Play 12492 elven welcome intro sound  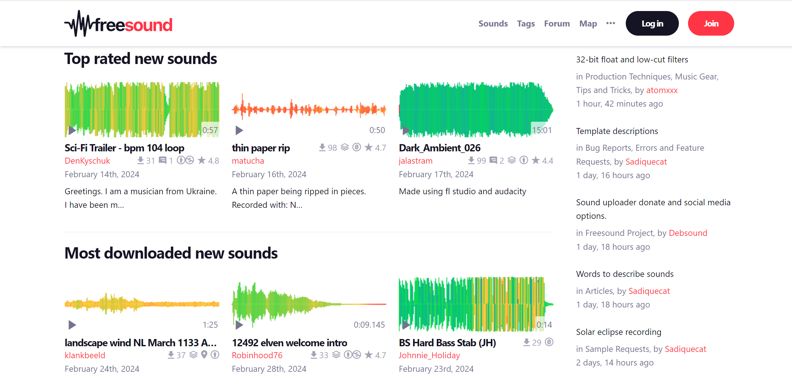click(x=239, y=324)
